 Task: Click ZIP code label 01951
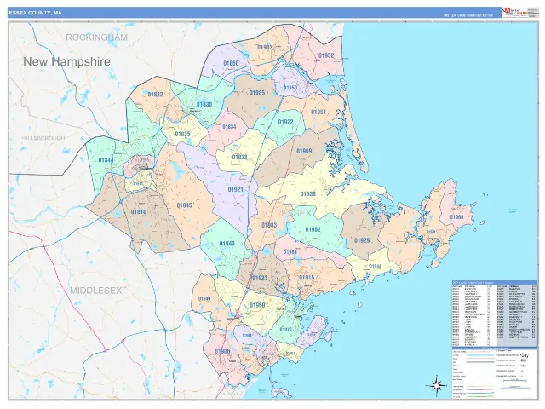point(318,112)
